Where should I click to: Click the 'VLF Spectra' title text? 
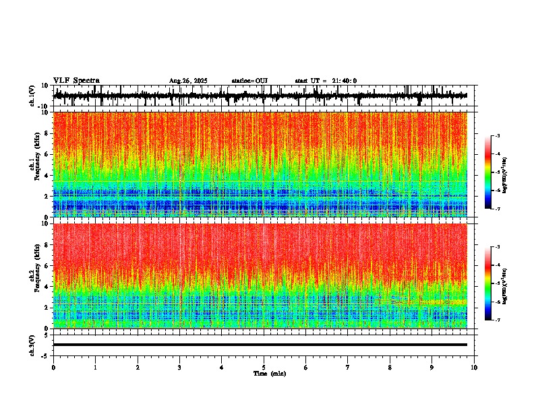(76, 81)
